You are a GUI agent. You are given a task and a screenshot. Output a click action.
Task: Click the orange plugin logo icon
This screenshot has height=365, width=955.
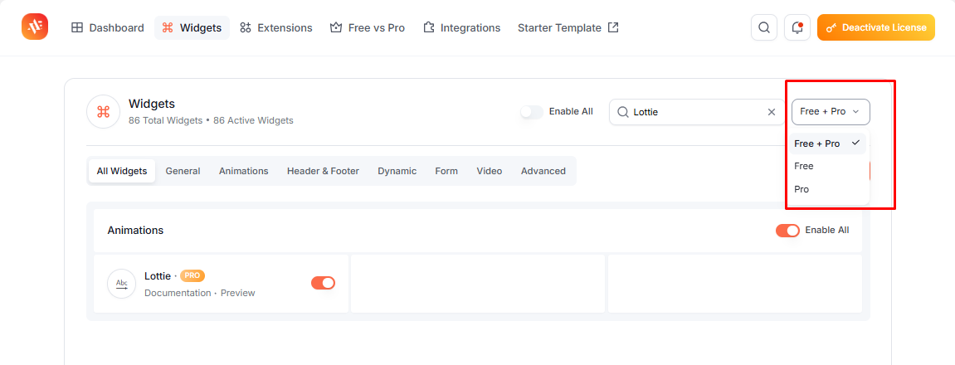click(35, 27)
